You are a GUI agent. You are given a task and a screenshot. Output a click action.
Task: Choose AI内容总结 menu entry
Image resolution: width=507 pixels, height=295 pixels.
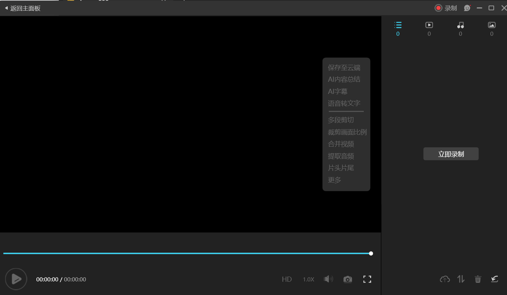point(344,79)
